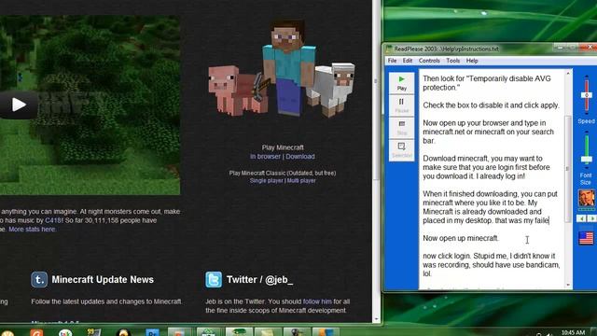Switch to previous voice with left arrow
This screenshot has width=597, height=336.
click(582, 218)
